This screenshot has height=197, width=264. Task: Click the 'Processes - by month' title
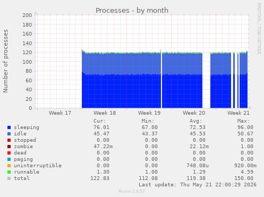coord(132,11)
